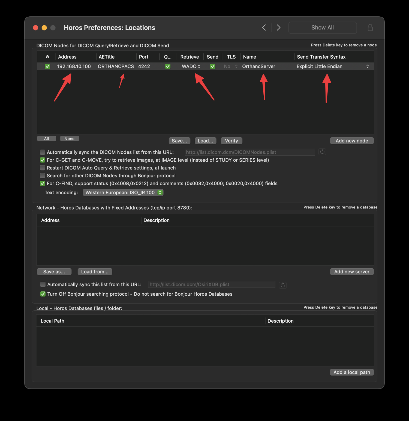
Task: Click Save as... for Horos databases
Action: pos(54,272)
